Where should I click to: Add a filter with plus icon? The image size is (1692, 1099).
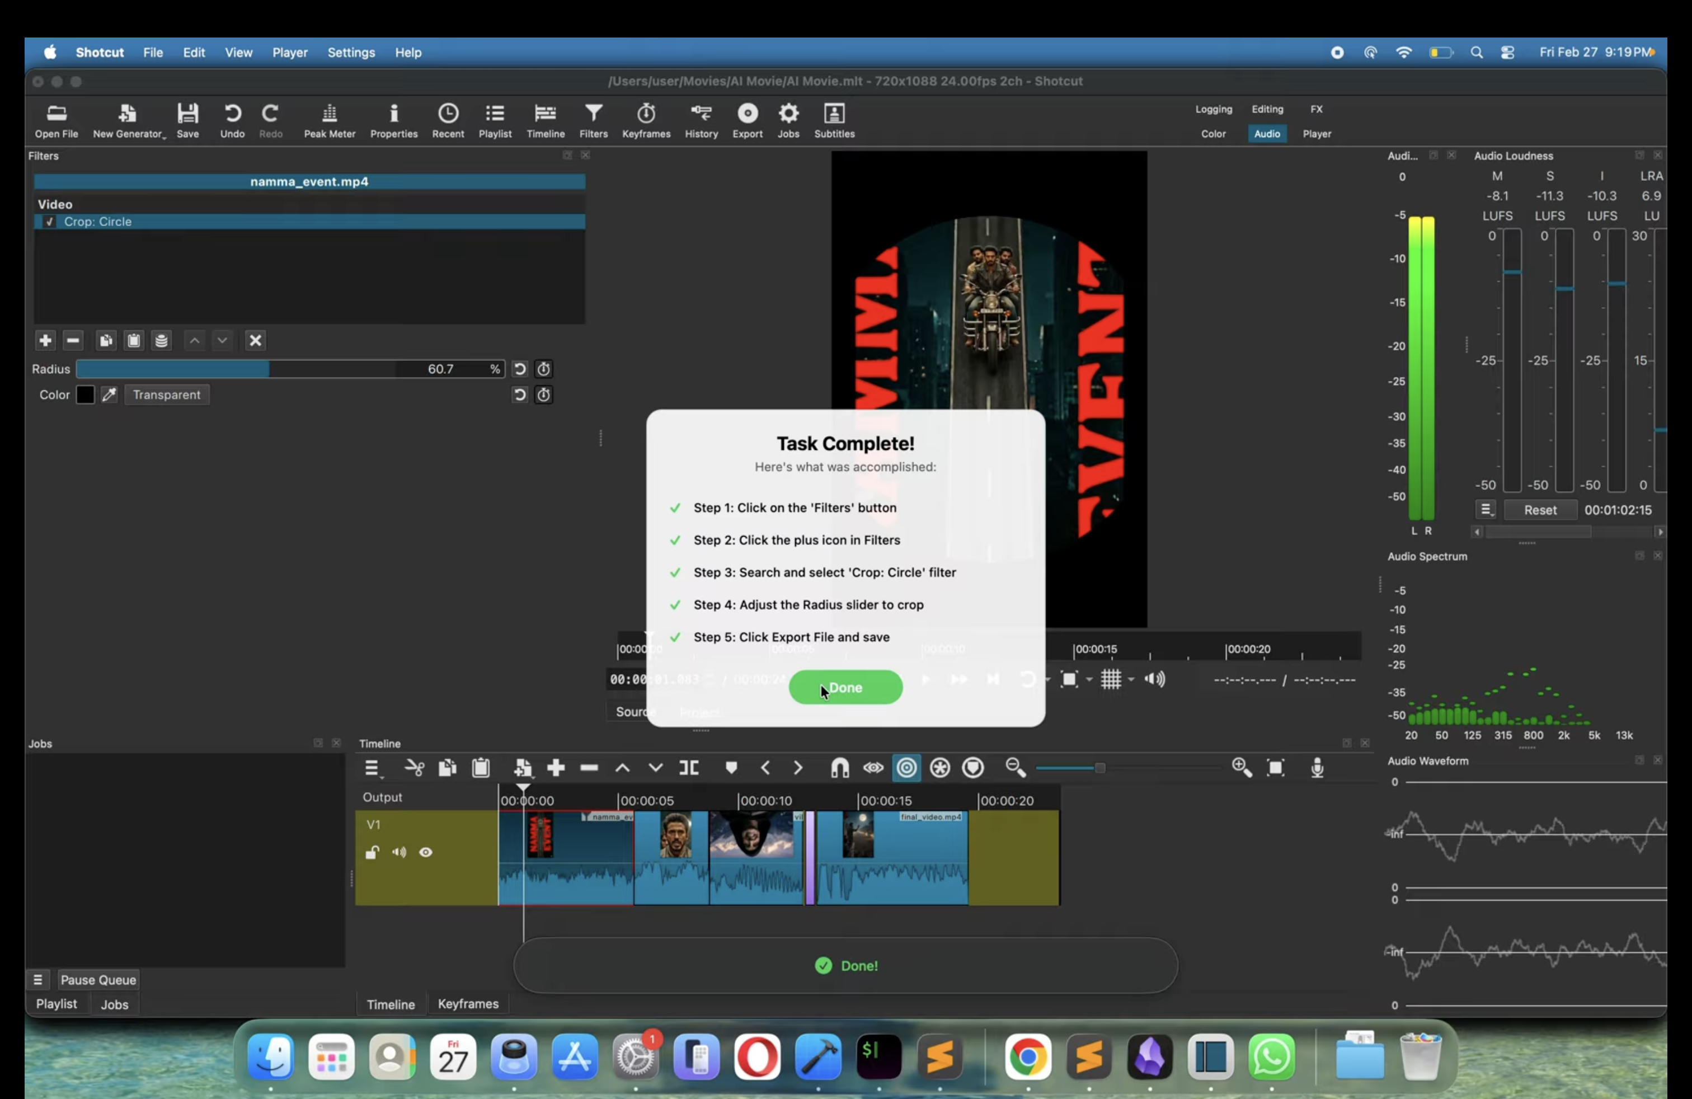pyautogui.click(x=45, y=341)
